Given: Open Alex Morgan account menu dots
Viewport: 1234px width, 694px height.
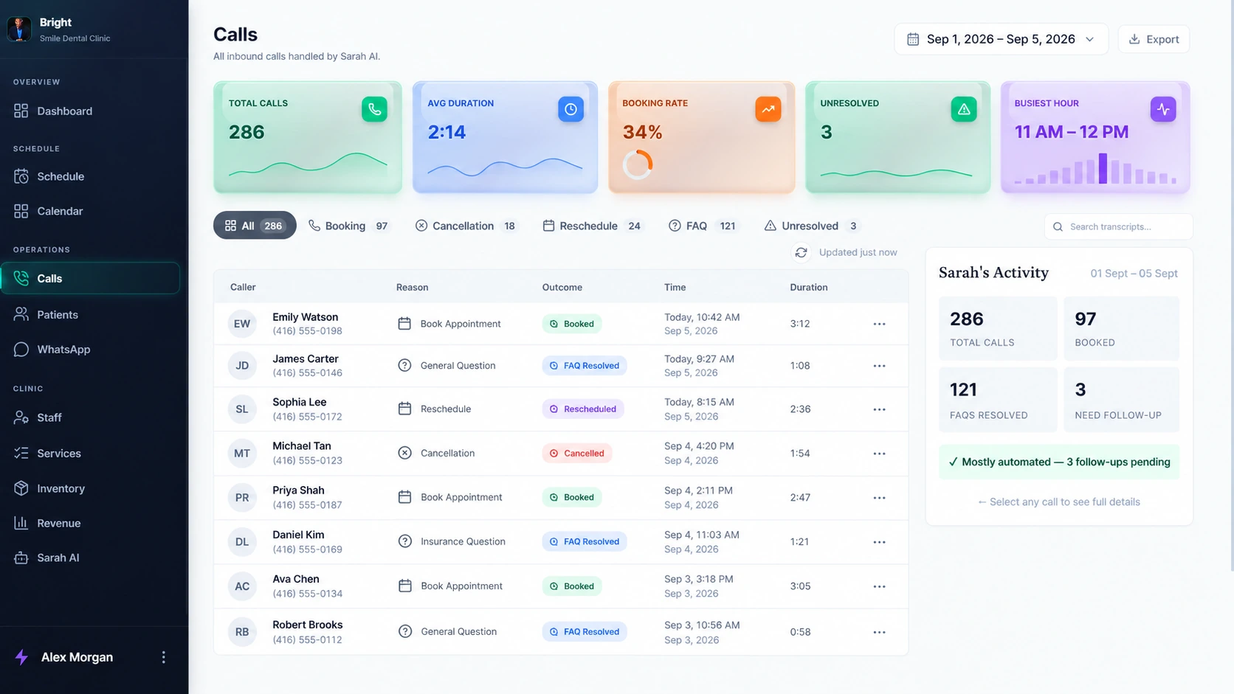Looking at the screenshot, I should [x=163, y=657].
